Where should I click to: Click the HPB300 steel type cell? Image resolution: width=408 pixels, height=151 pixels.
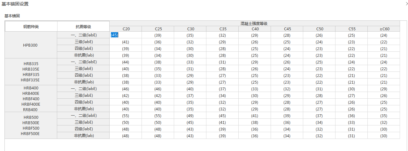31,45
